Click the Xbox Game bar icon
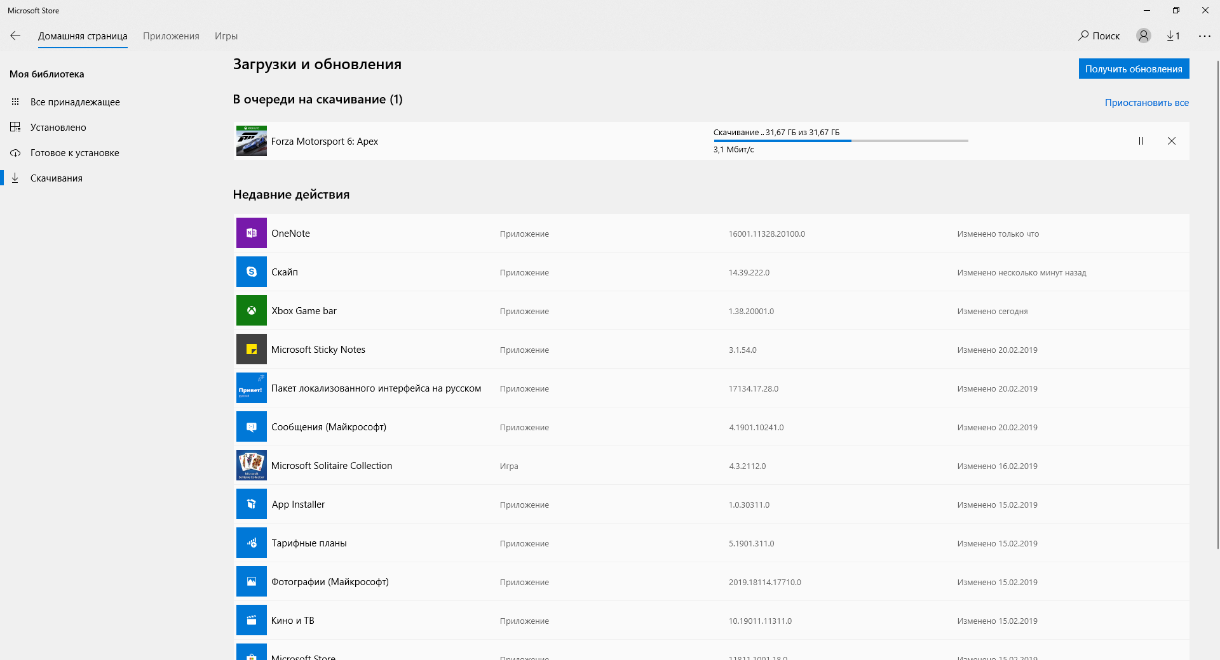Image resolution: width=1220 pixels, height=660 pixels. (x=252, y=310)
